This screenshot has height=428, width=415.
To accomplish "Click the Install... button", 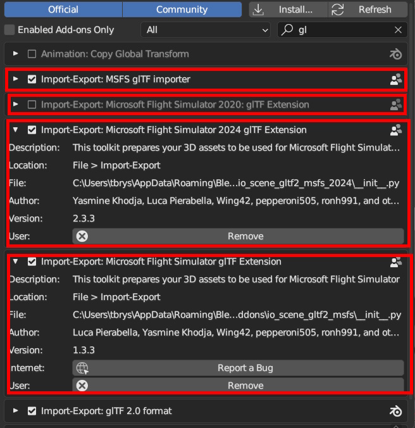I will [x=288, y=9].
